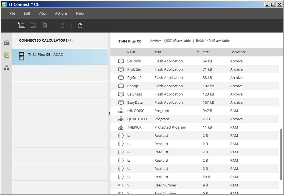Click the dimmed arrow-into-laptop toolbar icon
Viewport: 284px width, 195px height.
pyautogui.click(x=33, y=25)
